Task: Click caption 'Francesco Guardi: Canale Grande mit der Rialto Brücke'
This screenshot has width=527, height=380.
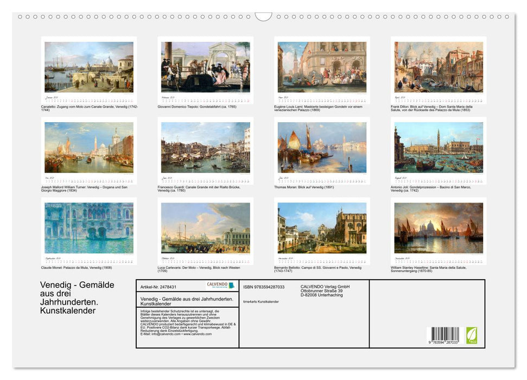Action: coord(199,189)
